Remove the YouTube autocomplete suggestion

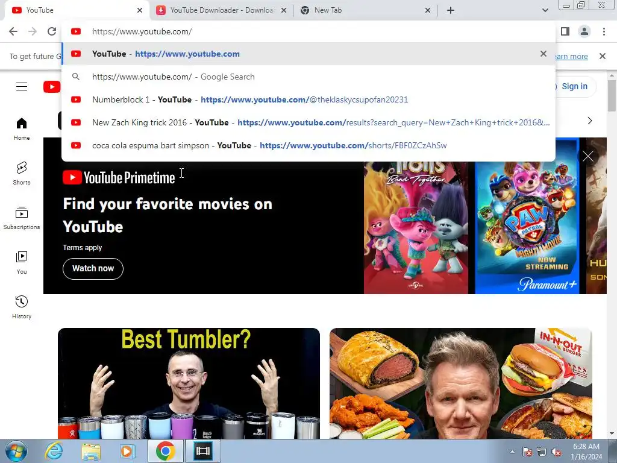[543, 54]
